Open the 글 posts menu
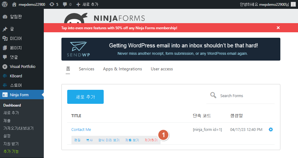This screenshot has height=158, width=298. [22, 29]
